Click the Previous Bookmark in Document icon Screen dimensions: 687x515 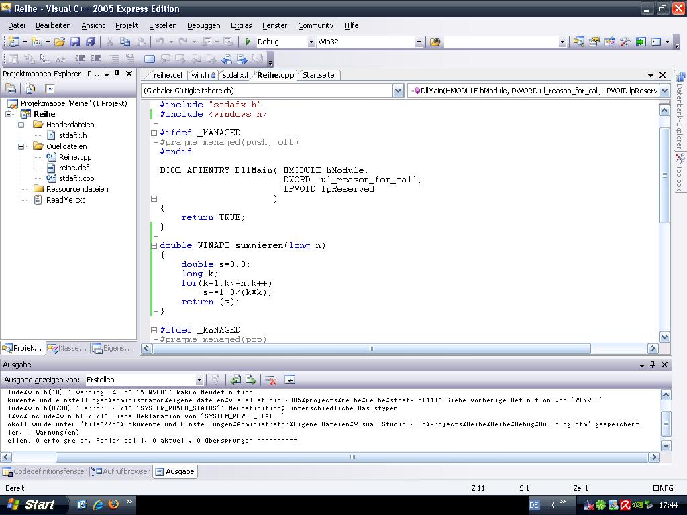(227, 59)
